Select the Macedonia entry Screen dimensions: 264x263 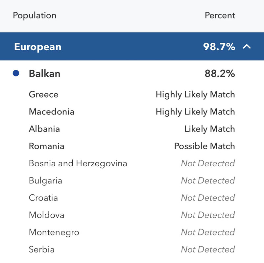coord(52,112)
